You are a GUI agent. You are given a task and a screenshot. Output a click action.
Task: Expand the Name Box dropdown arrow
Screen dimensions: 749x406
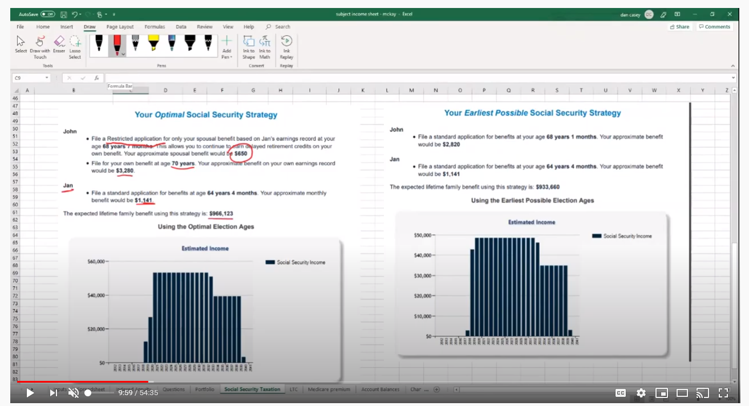[47, 78]
